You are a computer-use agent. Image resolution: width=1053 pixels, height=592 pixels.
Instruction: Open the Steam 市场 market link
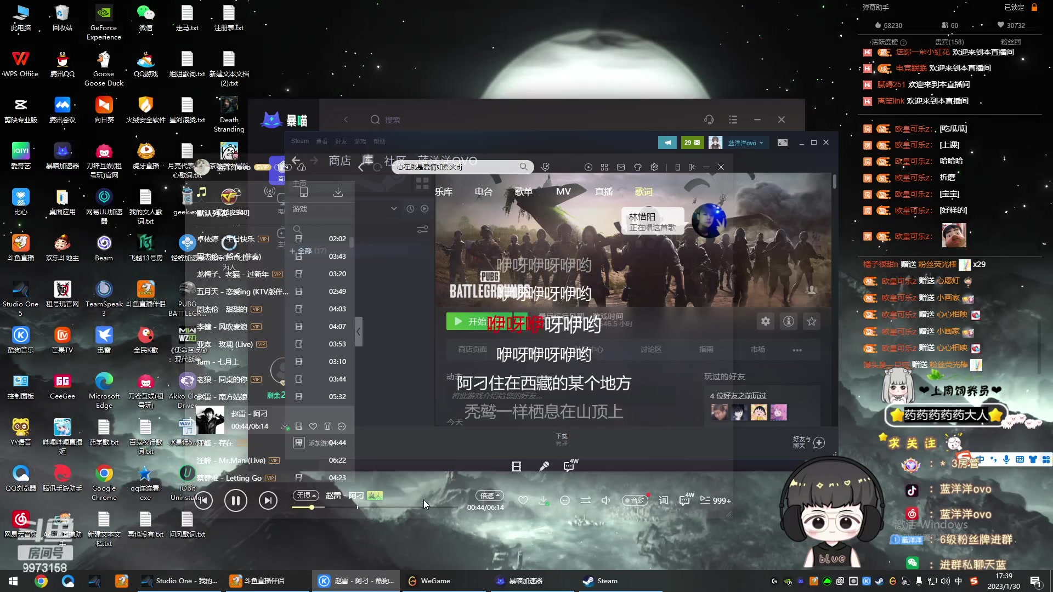(x=758, y=349)
